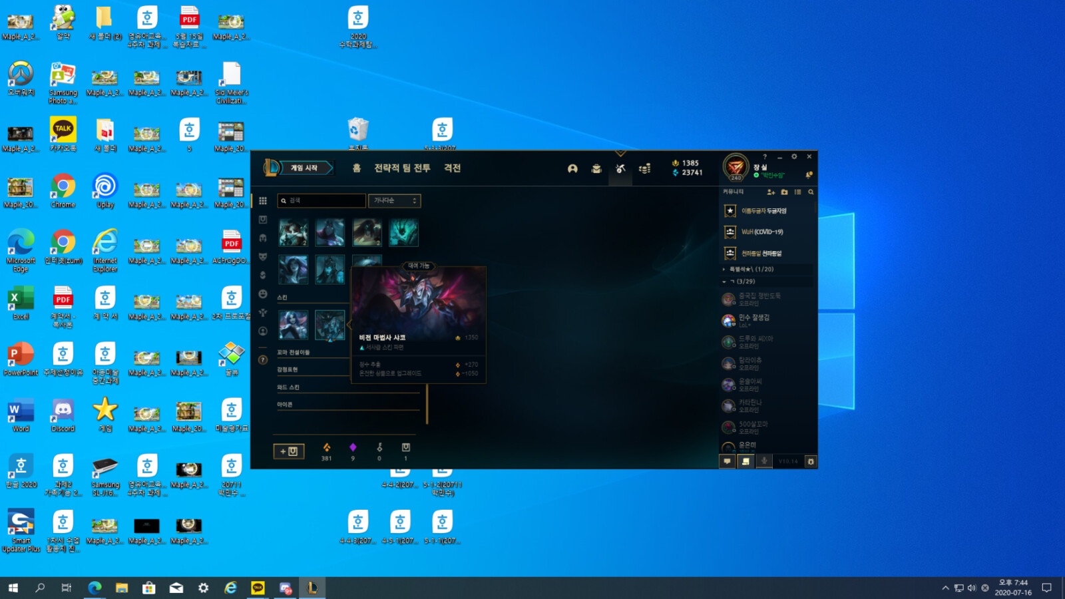Image resolution: width=1065 pixels, height=599 pixels.
Task: Select the skins mask loot filter
Action: (x=263, y=256)
